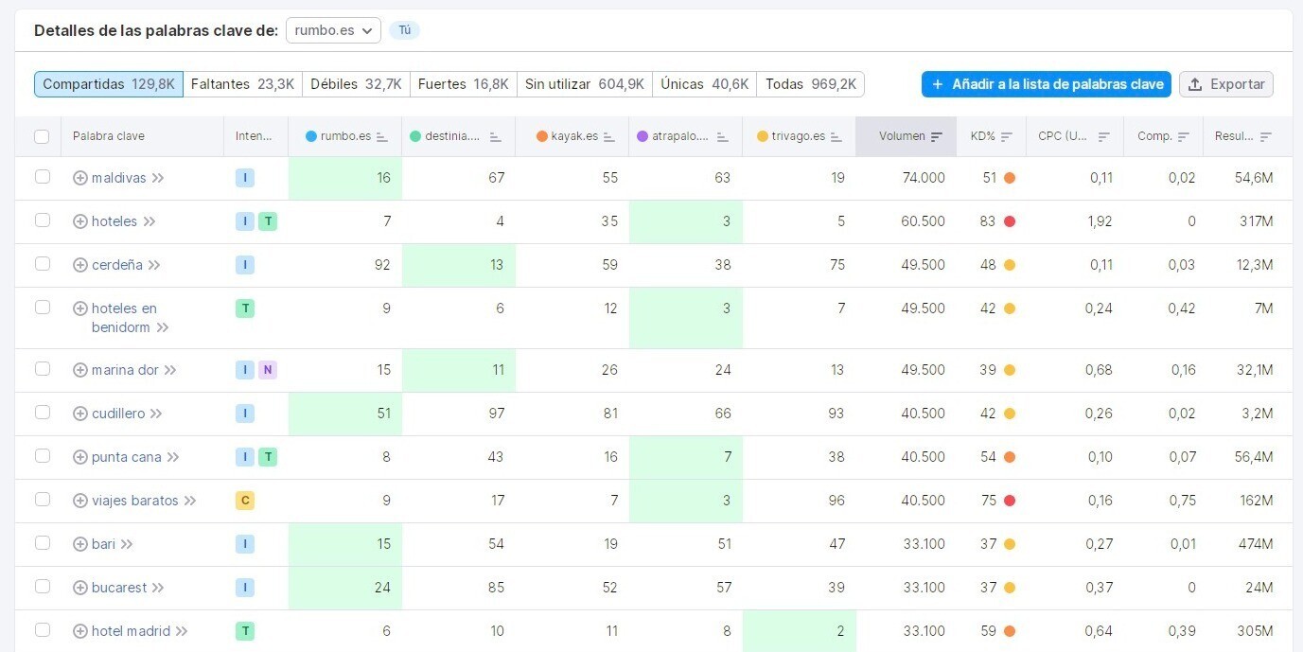1303x652 pixels.
Task: Sort by kayak.es column sort icon
Action: tap(609, 136)
